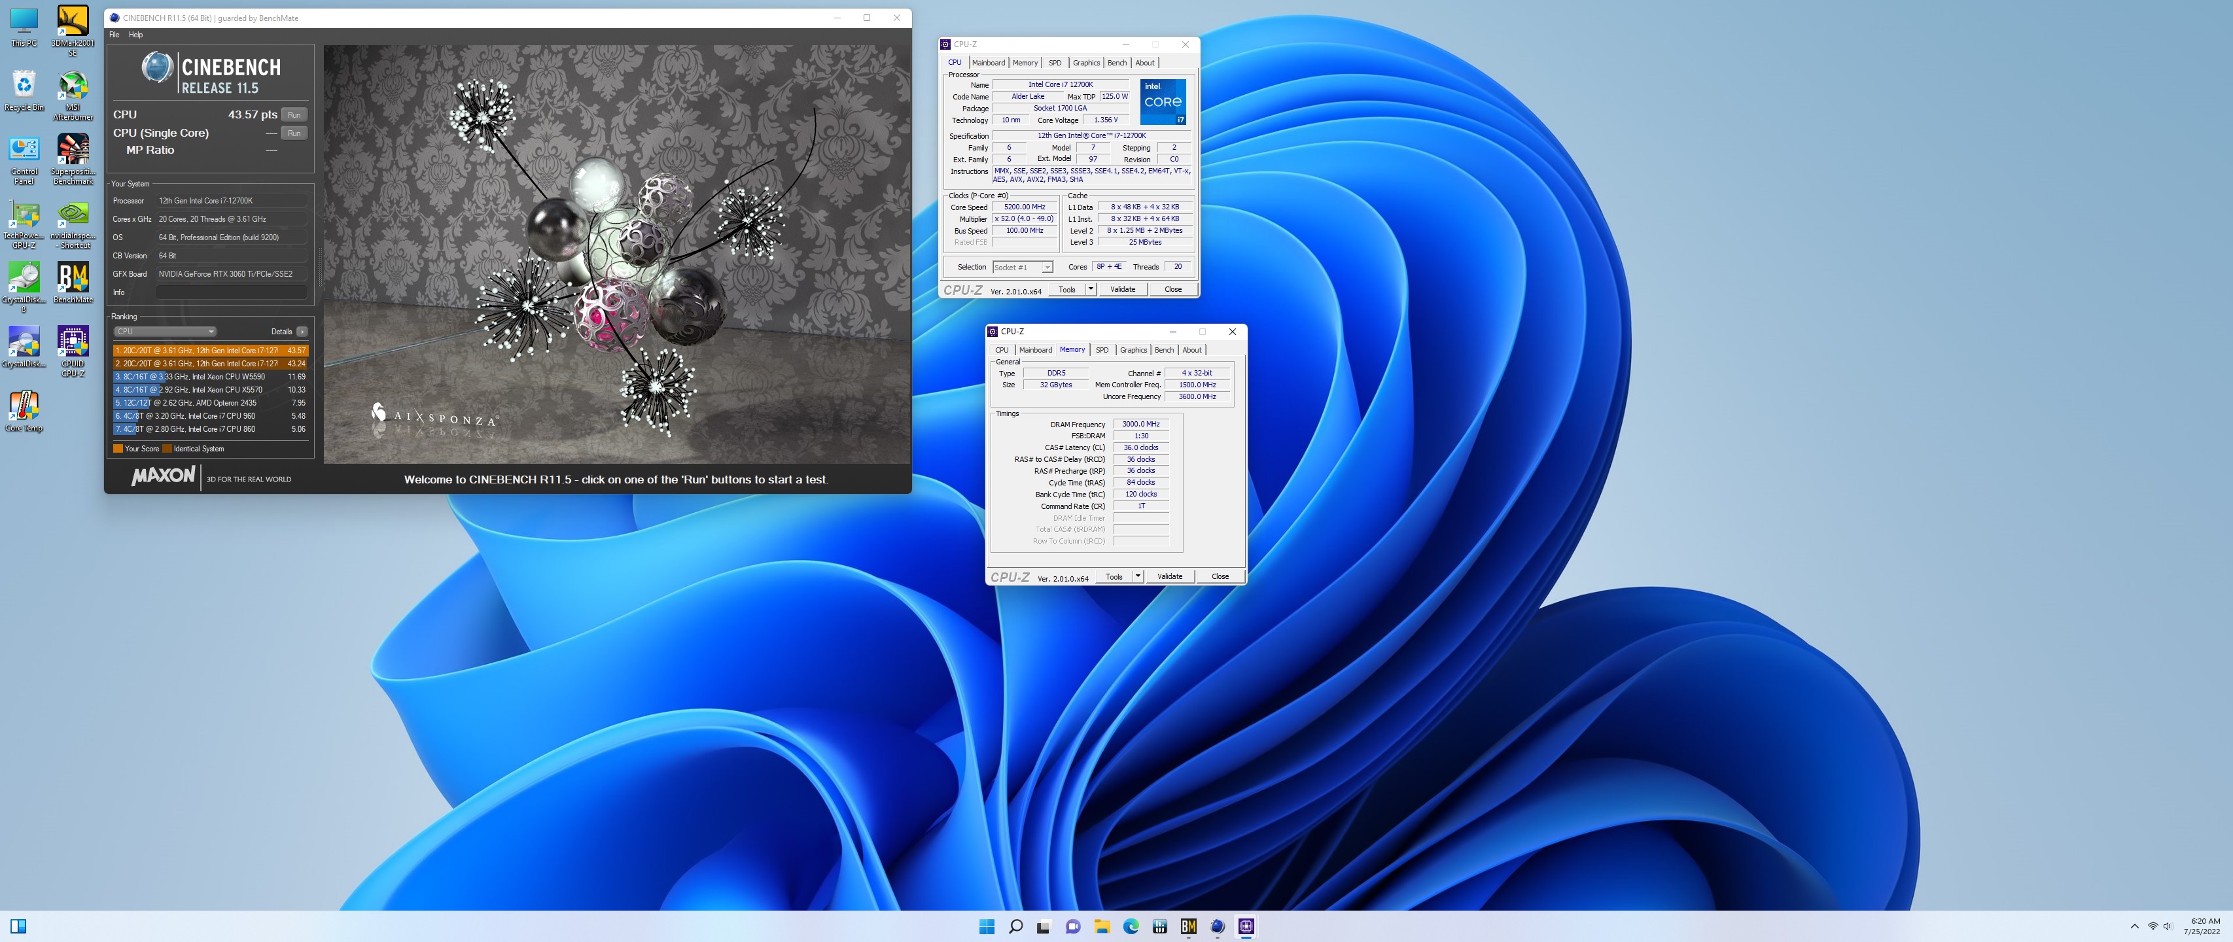2233x942 pixels.
Task: Select the Core i7 CPU 960 ranking row
Action: point(210,416)
